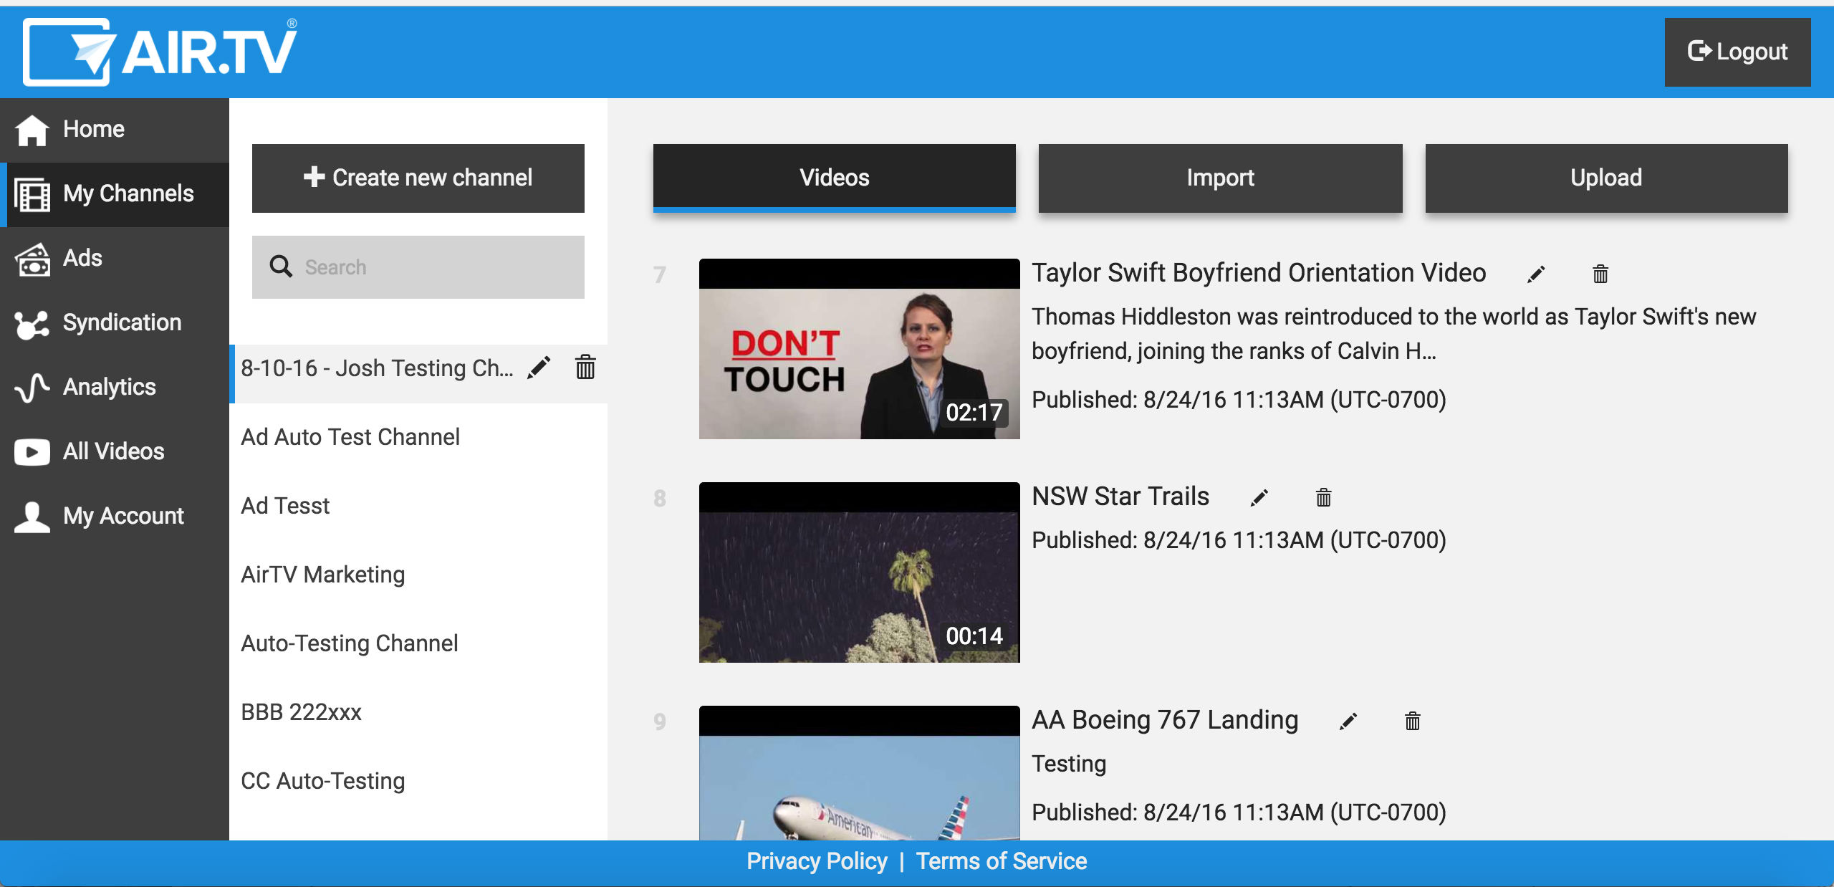Select the AirTV Marketing channel
This screenshot has width=1834, height=887.
(323, 575)
